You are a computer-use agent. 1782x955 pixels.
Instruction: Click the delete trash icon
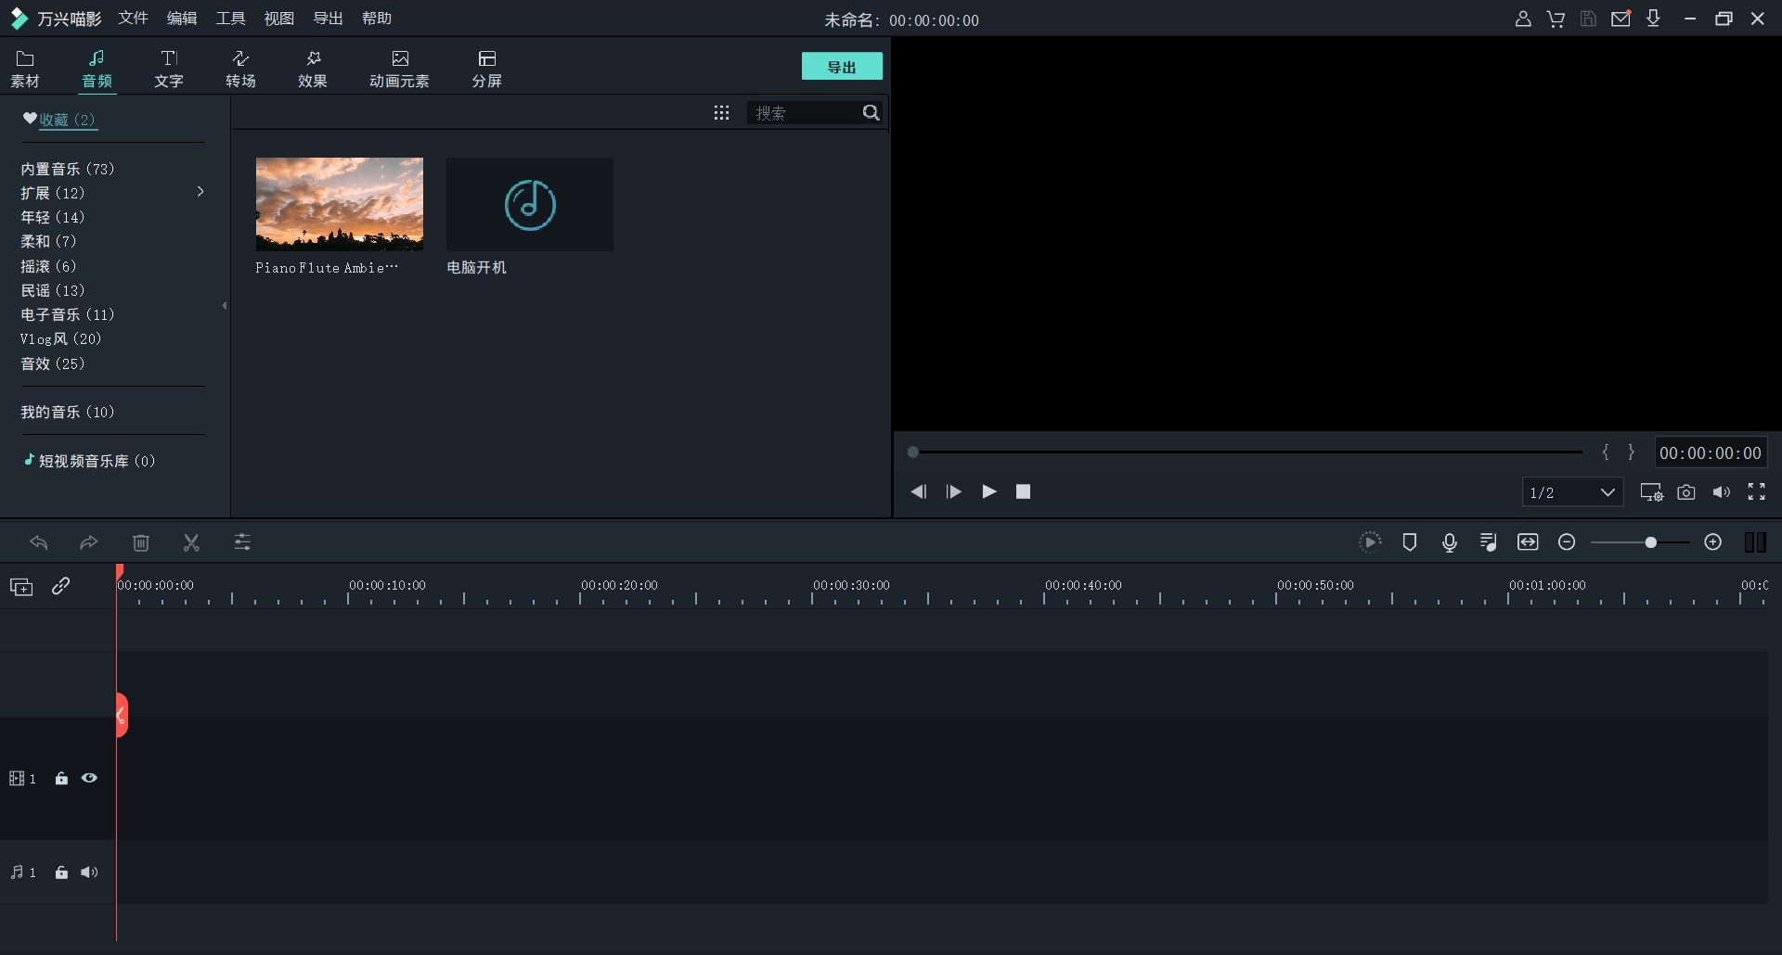[x=141, y=542]
